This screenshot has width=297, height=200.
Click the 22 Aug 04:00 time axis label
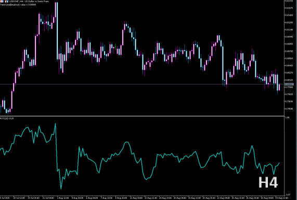coord(223,198)
